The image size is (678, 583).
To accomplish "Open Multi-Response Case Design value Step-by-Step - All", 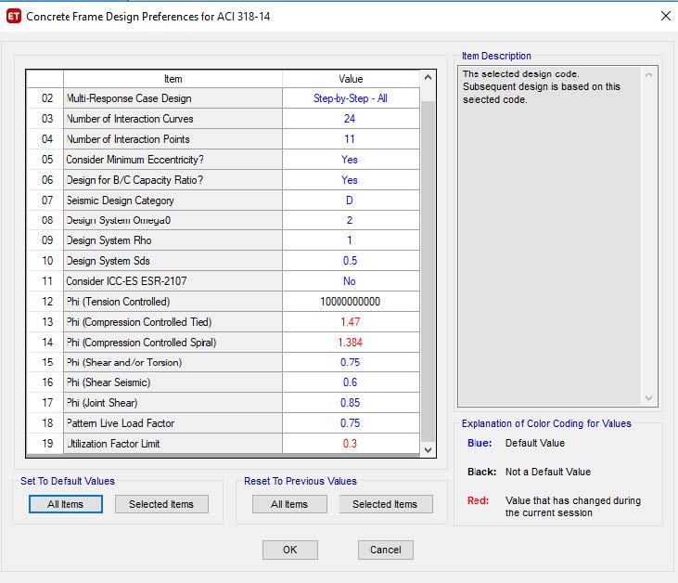I will [x=351, y=98].
